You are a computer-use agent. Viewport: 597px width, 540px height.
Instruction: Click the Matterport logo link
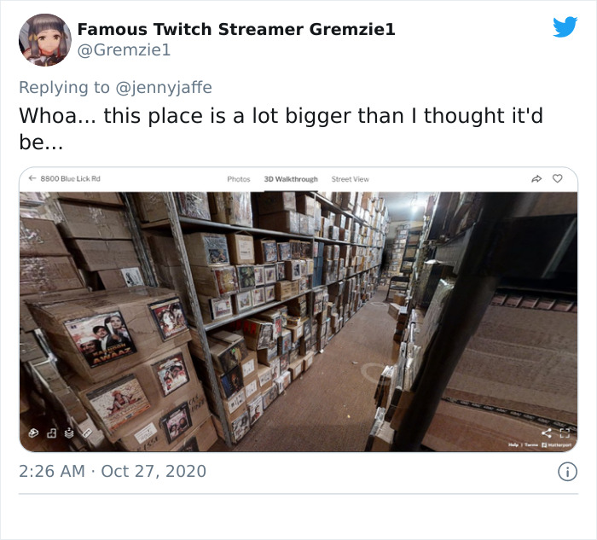click(557, 444)
